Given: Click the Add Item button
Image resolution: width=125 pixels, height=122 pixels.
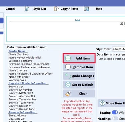Looking at the screenshot, I should click(x=79, y=58).
